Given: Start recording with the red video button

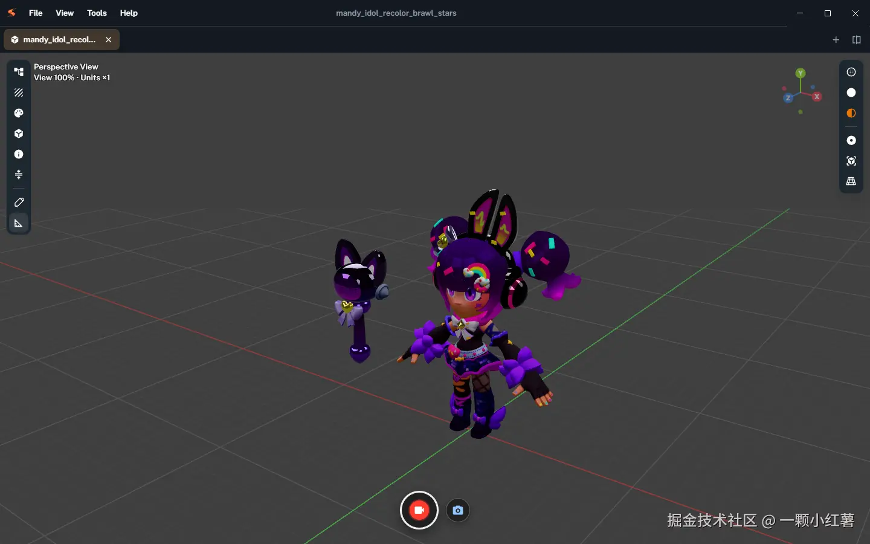Looking at the screenshot, I should [419, 510].
